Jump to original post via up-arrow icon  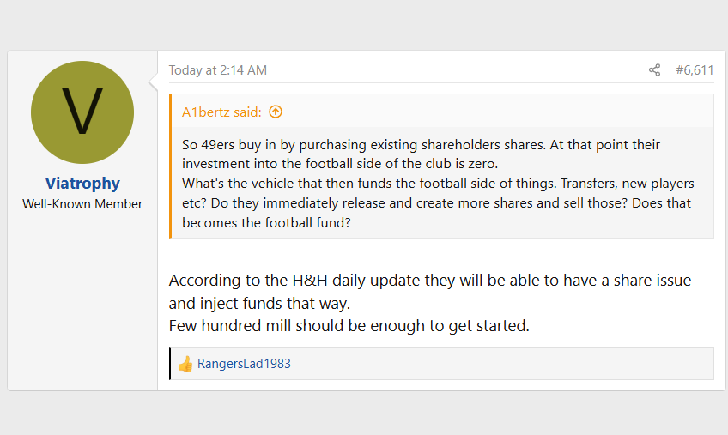point(276,112)
